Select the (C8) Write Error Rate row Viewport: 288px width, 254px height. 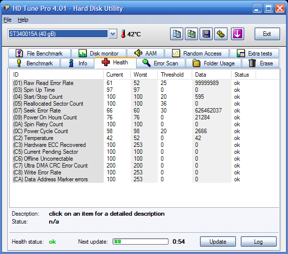(x=134, y=172)
